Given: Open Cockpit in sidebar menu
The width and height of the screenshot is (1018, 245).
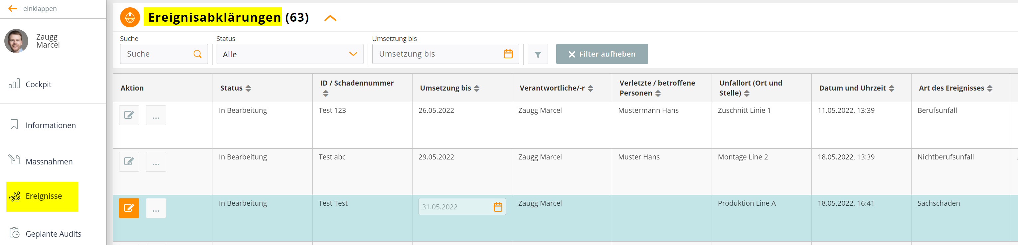Looking at the screenshot, I should [x=38, y=84].
